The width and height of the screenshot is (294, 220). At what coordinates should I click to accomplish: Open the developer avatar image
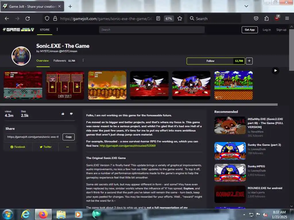pos(21,56)
